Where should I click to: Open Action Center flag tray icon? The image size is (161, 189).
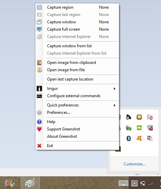(150, 117)
